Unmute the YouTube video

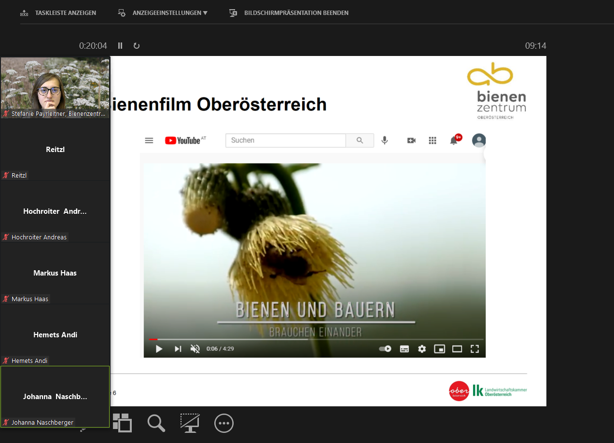(195, 348)
